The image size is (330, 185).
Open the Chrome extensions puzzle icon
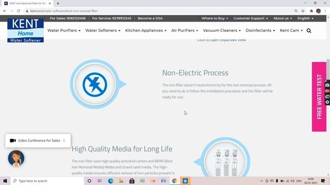(311, 11)
